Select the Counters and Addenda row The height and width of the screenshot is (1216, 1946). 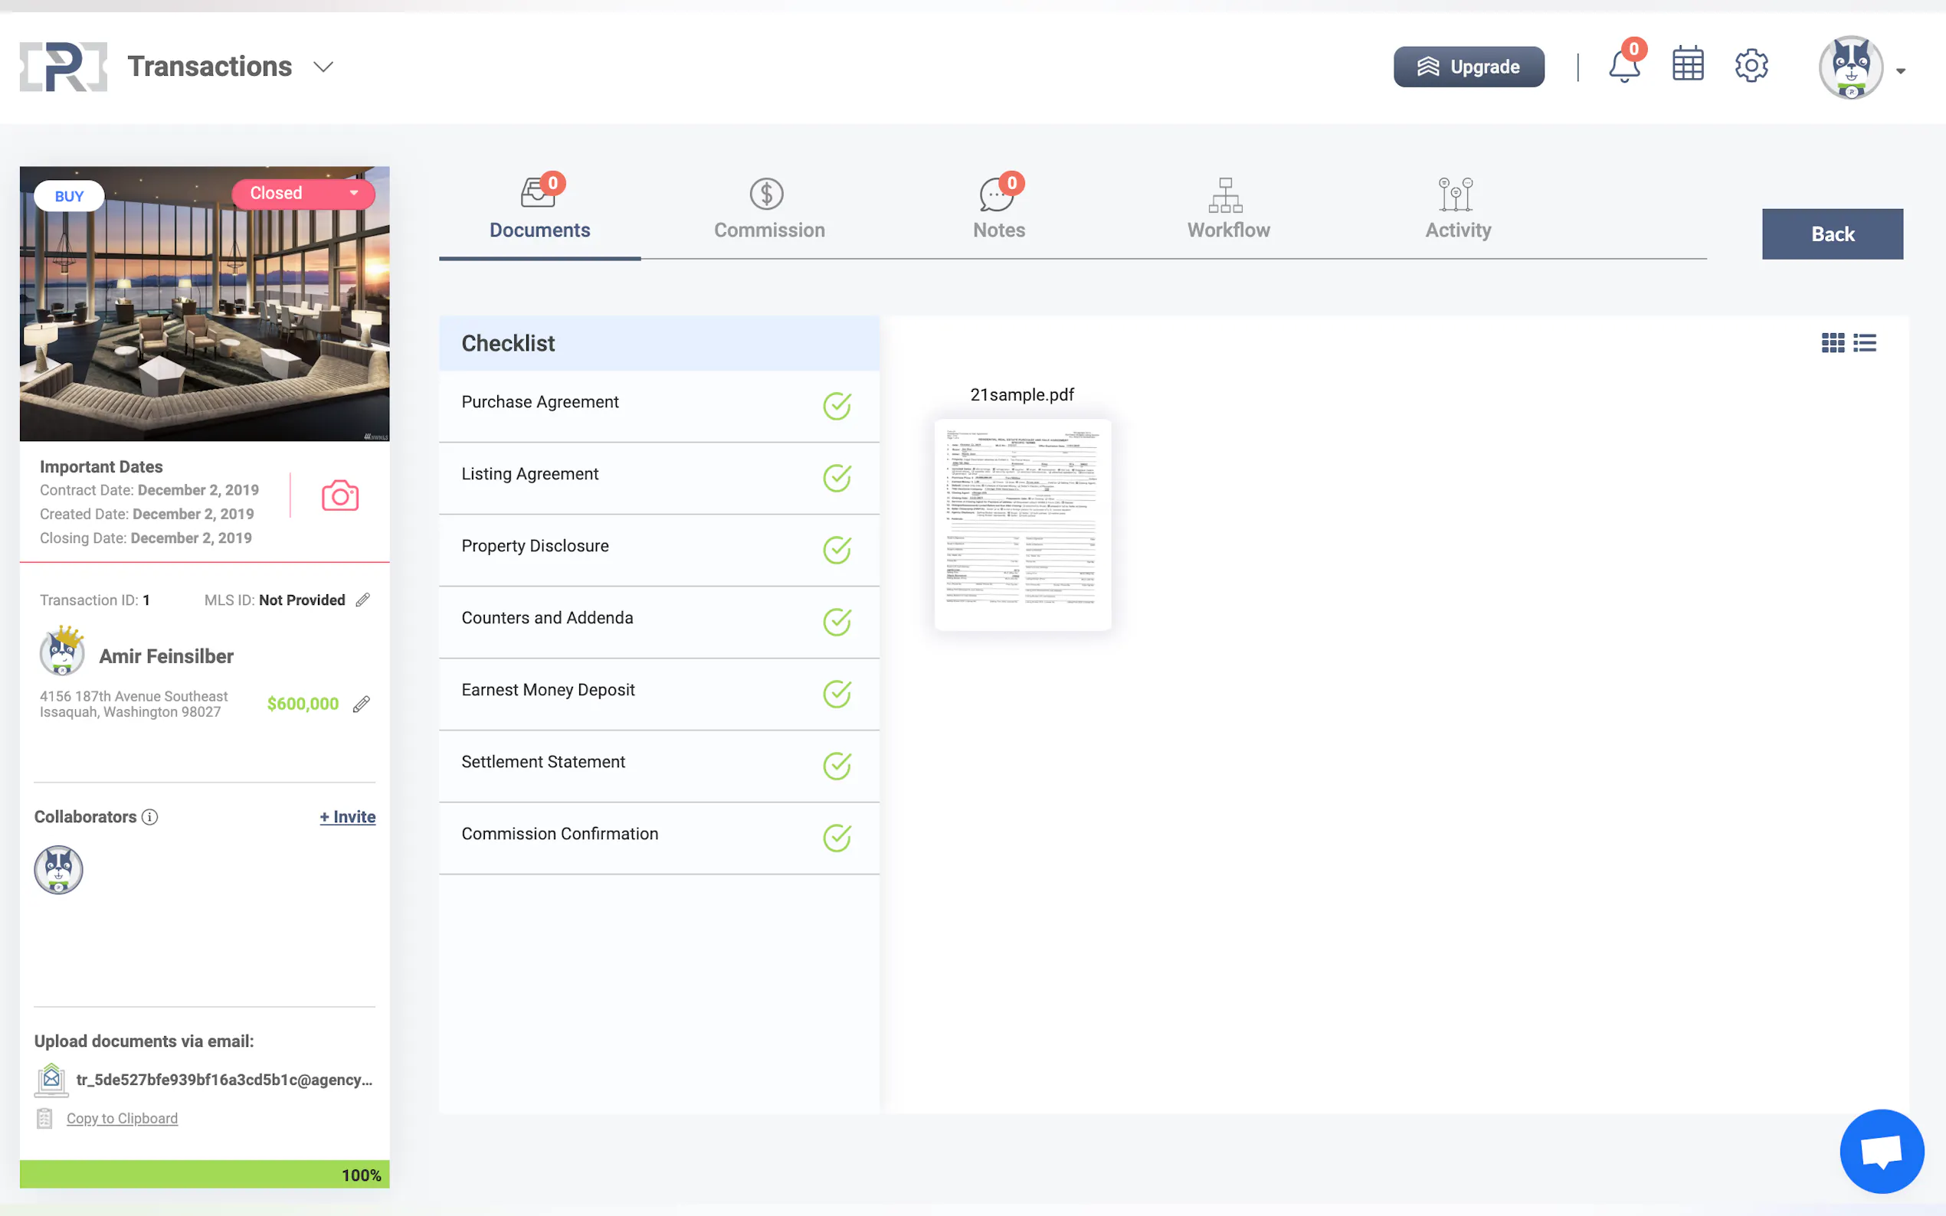pos(659,622)
